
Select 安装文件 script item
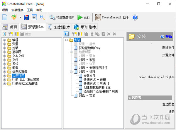(89, 76)
